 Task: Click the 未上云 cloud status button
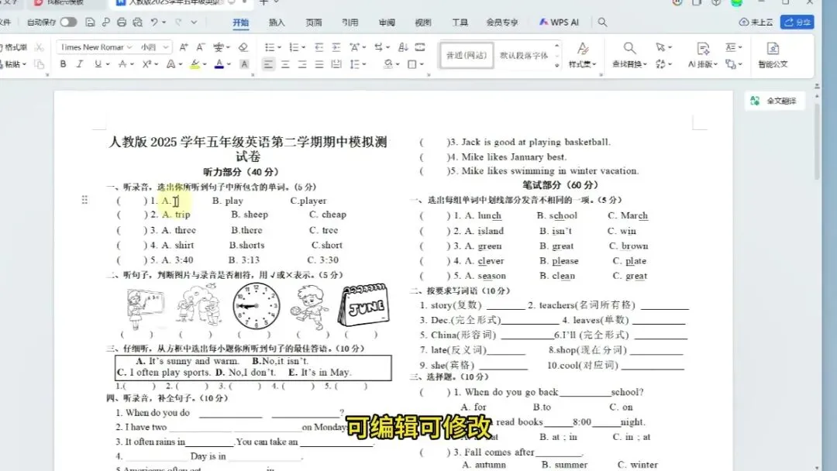756,22
